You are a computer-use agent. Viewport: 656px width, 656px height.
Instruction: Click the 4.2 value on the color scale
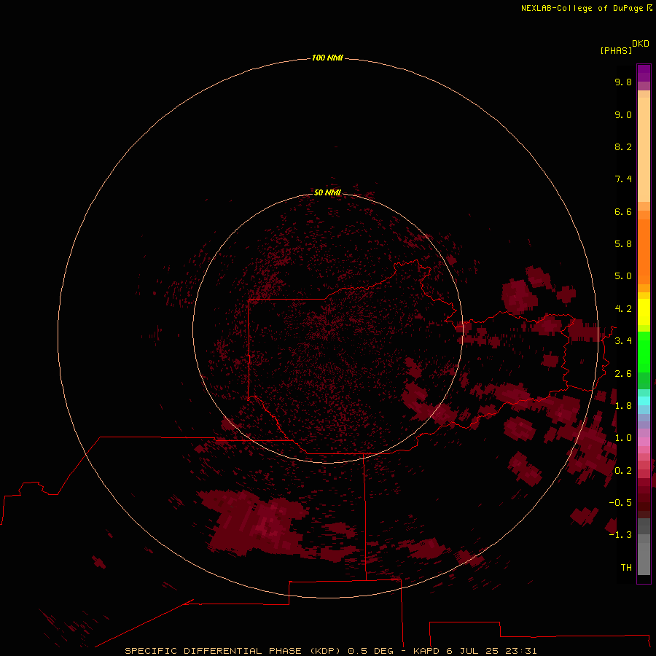click(x=623, y=309)
